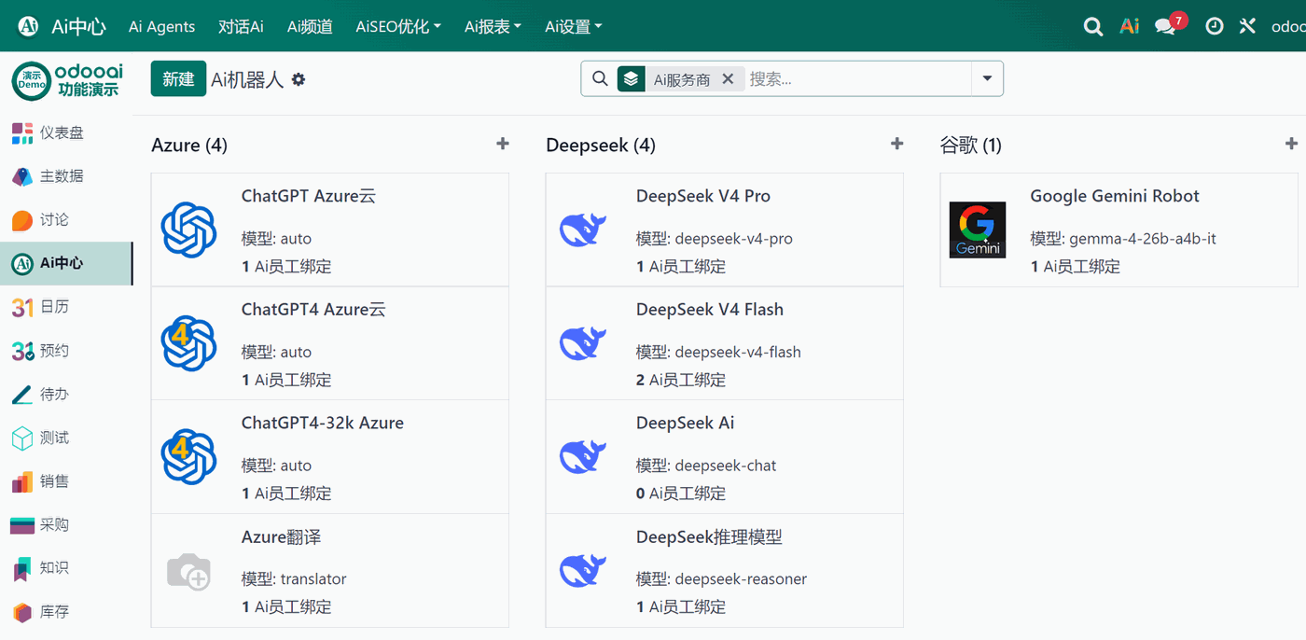Click the ChatGPT4 Azure云 logo image
Image resolution: width=1306 pixels, height=640 pixels.
(x=189, y=343)
